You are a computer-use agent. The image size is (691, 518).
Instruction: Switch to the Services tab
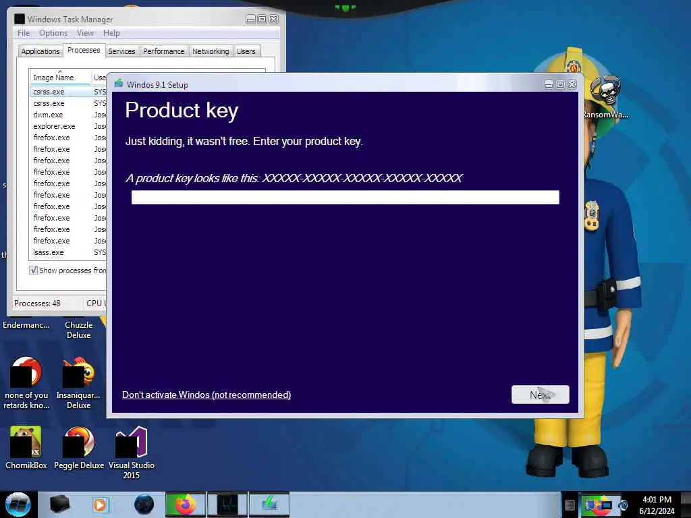pyautogui.click(x=121, y=51)
